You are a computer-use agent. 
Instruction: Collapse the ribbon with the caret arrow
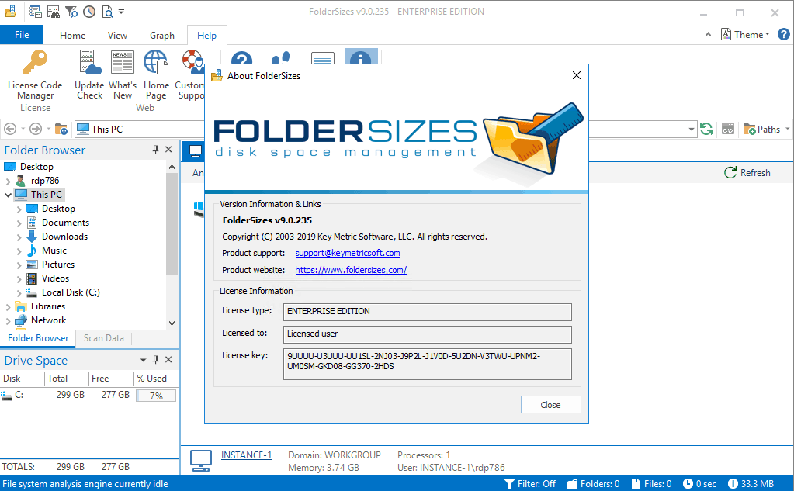708,34
